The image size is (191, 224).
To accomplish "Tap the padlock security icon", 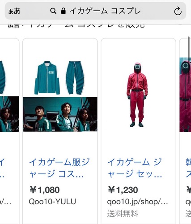I will coord(64,11).
